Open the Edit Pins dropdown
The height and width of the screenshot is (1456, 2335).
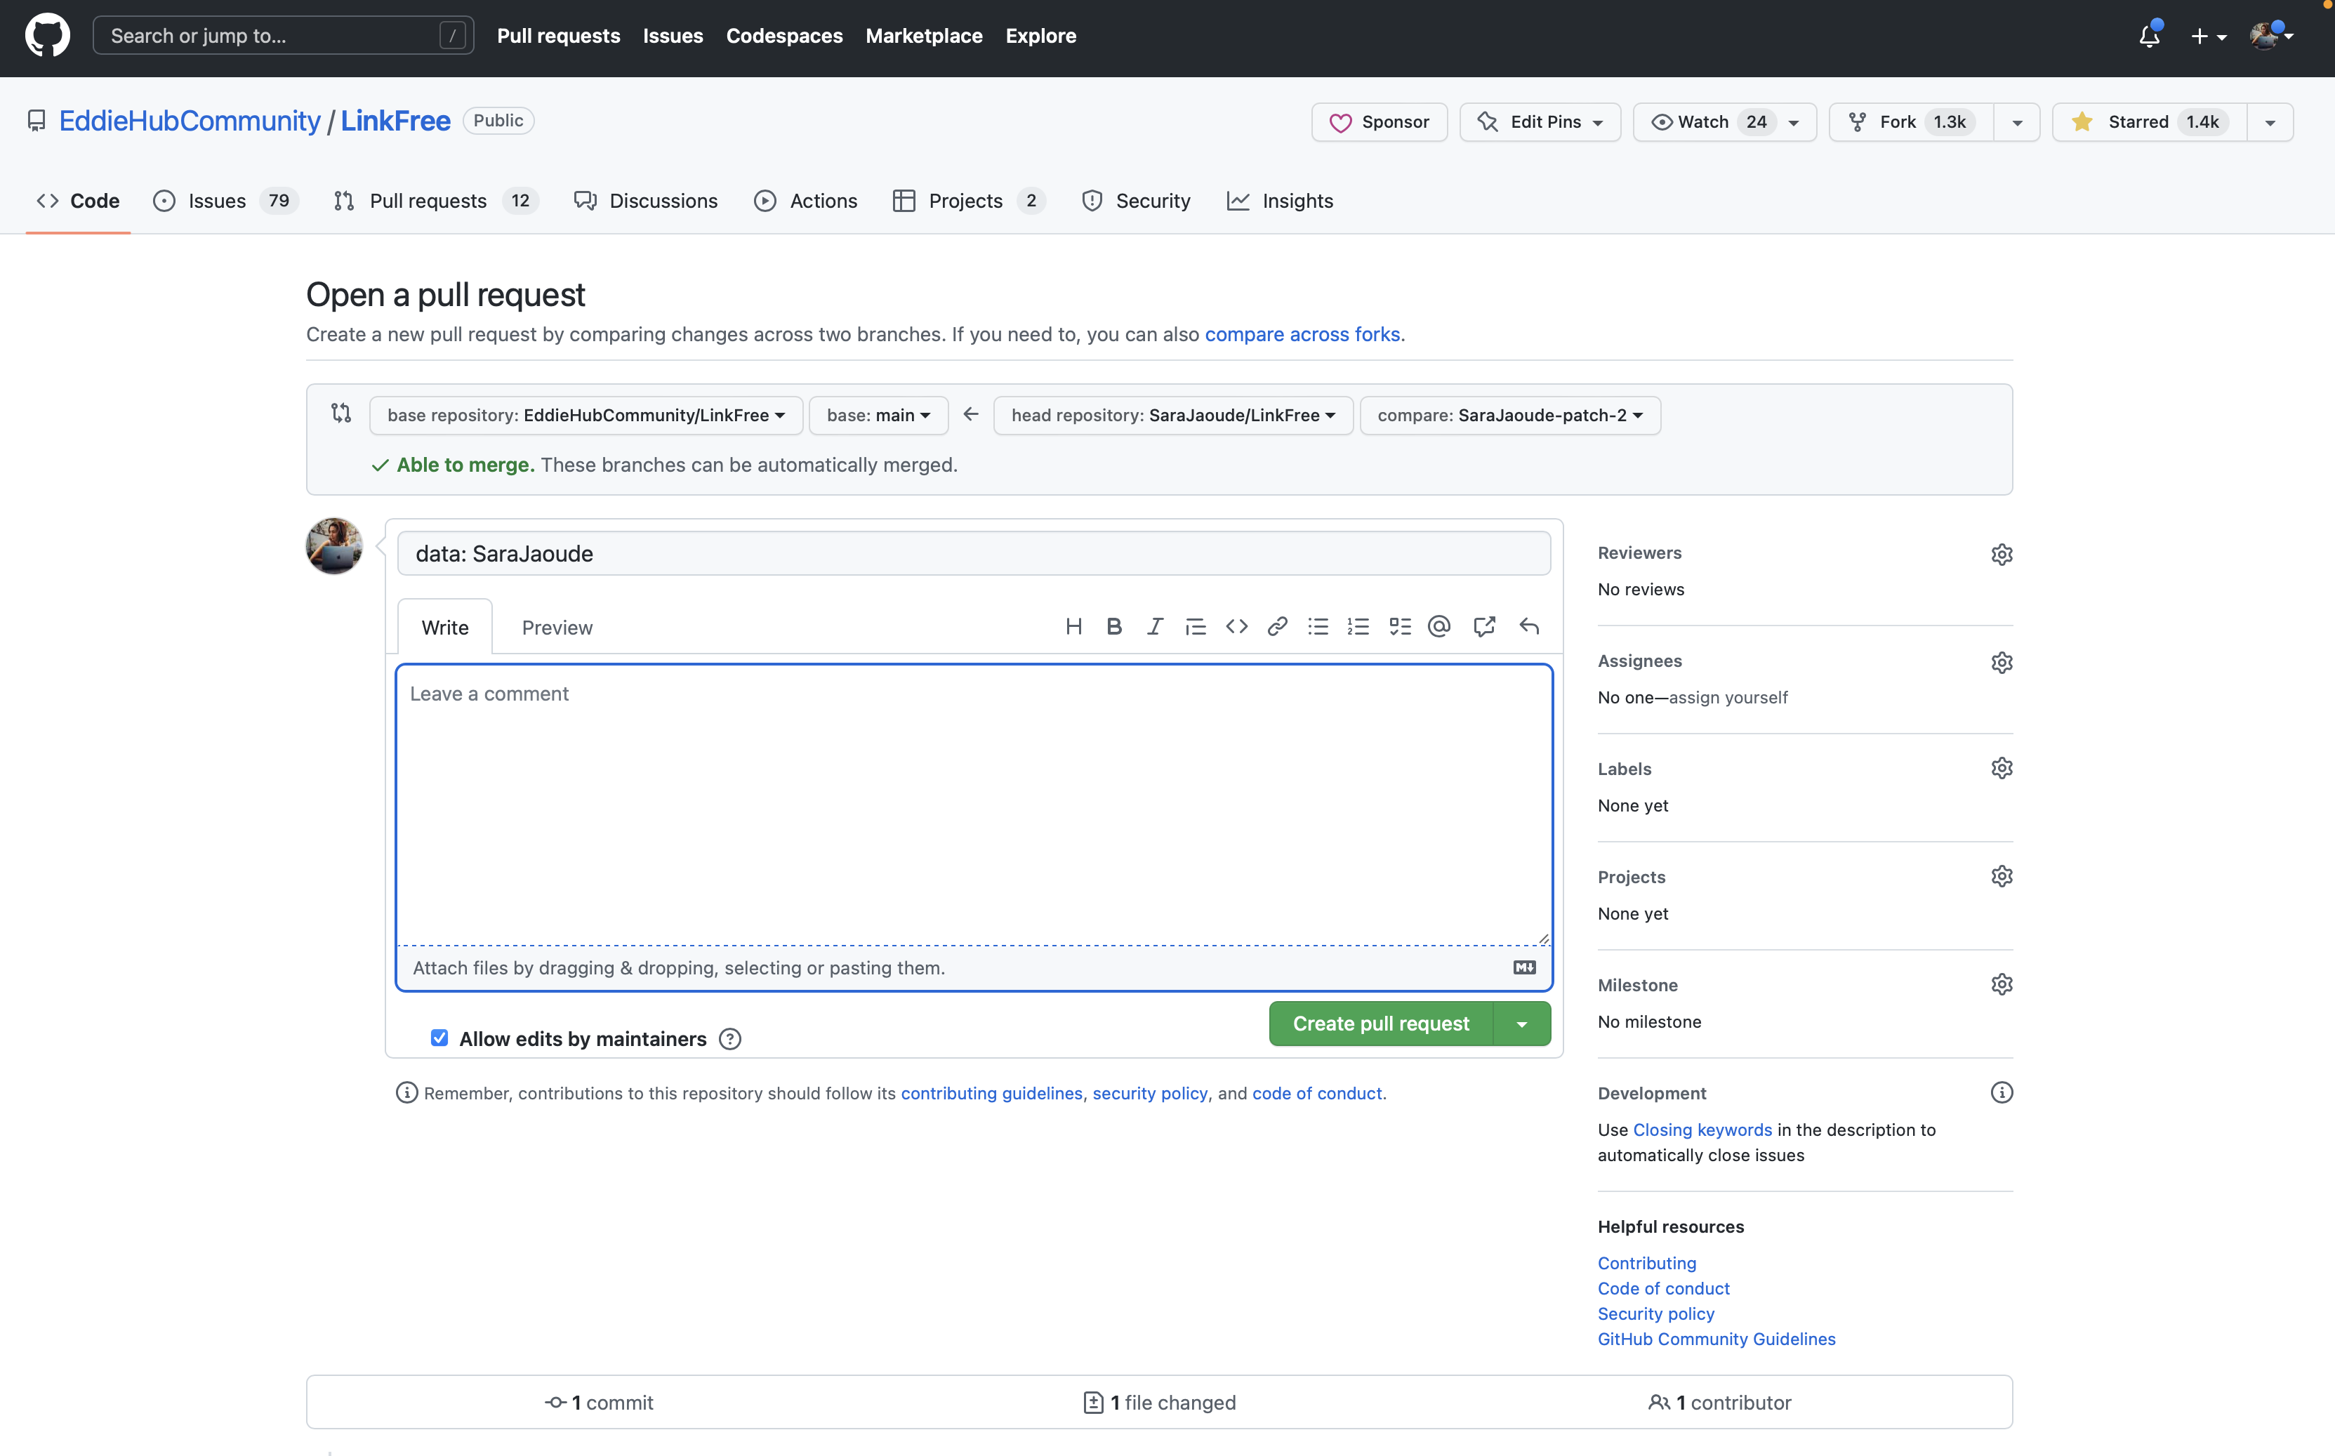(x=1540, y=122)
